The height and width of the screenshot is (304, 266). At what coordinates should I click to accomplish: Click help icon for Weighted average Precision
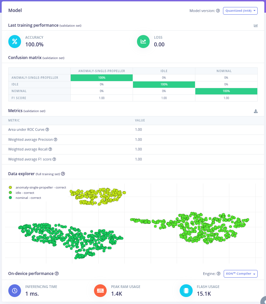(x=56, y=139)
